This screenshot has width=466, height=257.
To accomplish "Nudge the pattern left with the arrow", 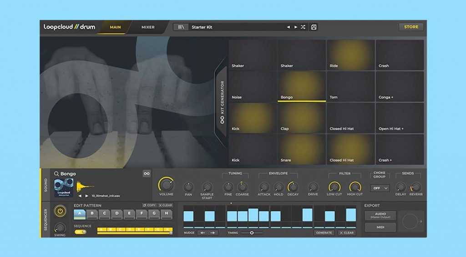I will [x=203, y=233].
